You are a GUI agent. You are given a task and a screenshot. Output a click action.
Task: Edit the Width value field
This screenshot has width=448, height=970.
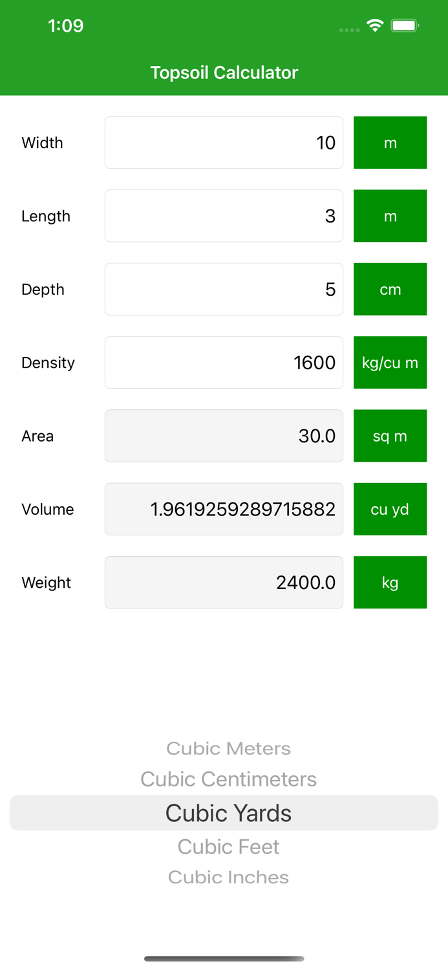point(224,142)
